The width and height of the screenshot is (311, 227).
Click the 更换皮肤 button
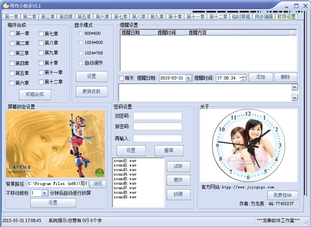click(x=92, y=91)
